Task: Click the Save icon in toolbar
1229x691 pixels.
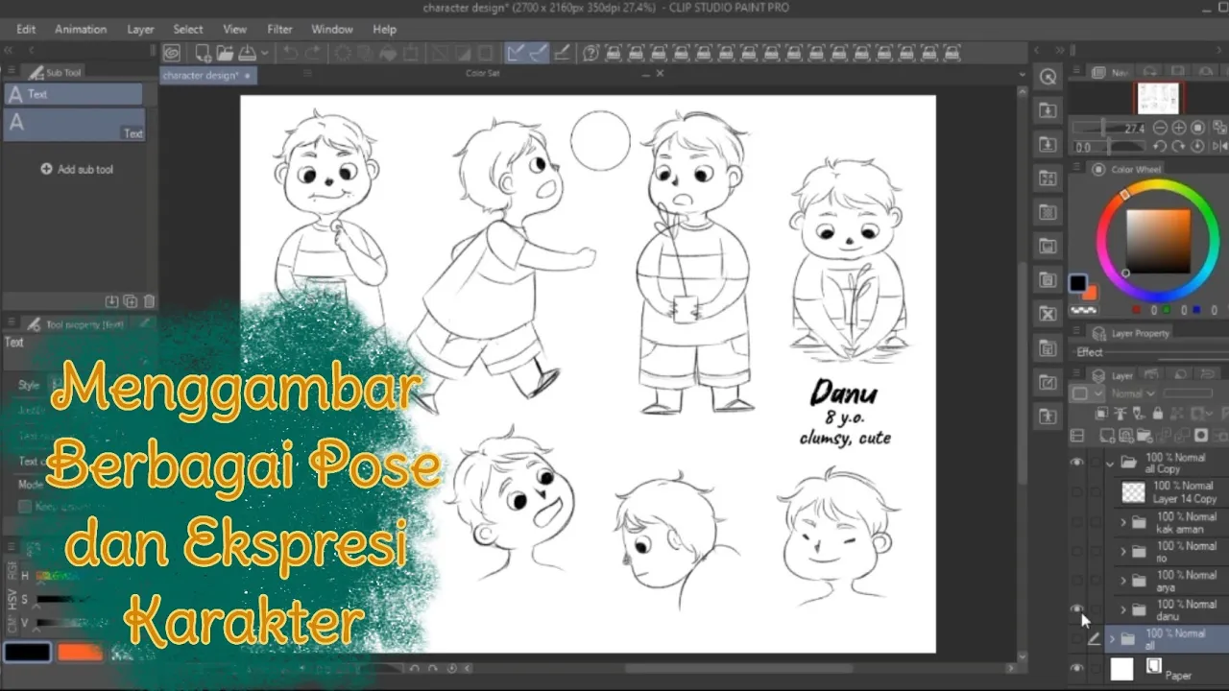Action: click(x=247, y=53)
